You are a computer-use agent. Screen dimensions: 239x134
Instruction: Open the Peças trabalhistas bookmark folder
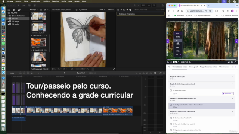point(202,16)
